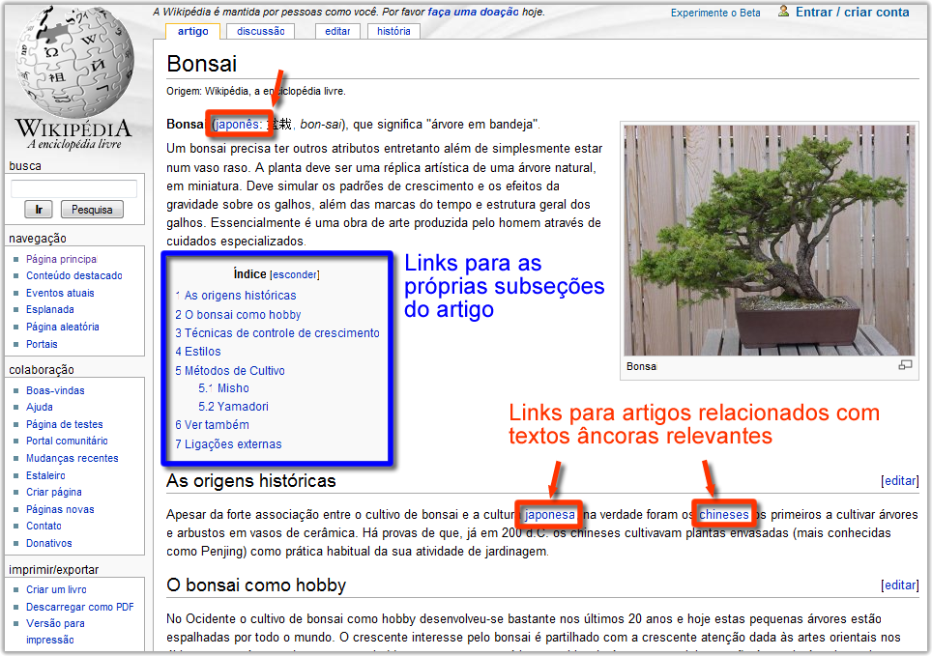Screen dimensions: 932x656
Task: Follow the japonesa anchor link
Action: pyautogui.click(x=548, y=515)
